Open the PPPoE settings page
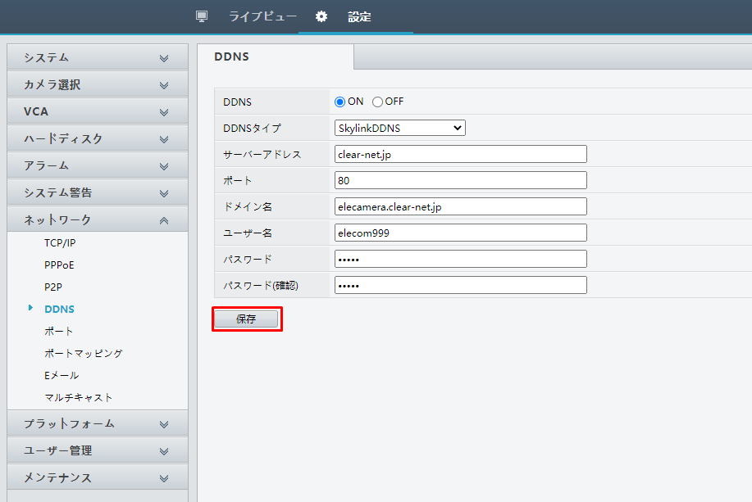 tap(59, 265)
